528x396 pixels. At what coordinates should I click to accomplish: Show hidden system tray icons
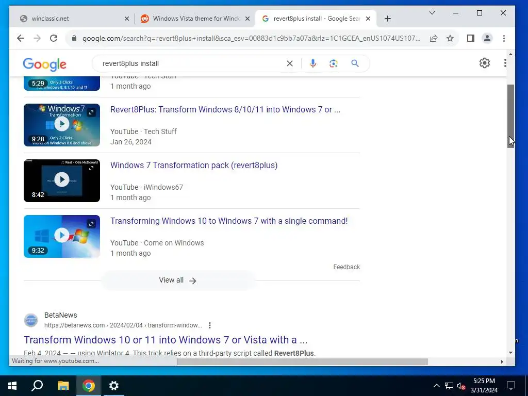(x=436, y=386)
